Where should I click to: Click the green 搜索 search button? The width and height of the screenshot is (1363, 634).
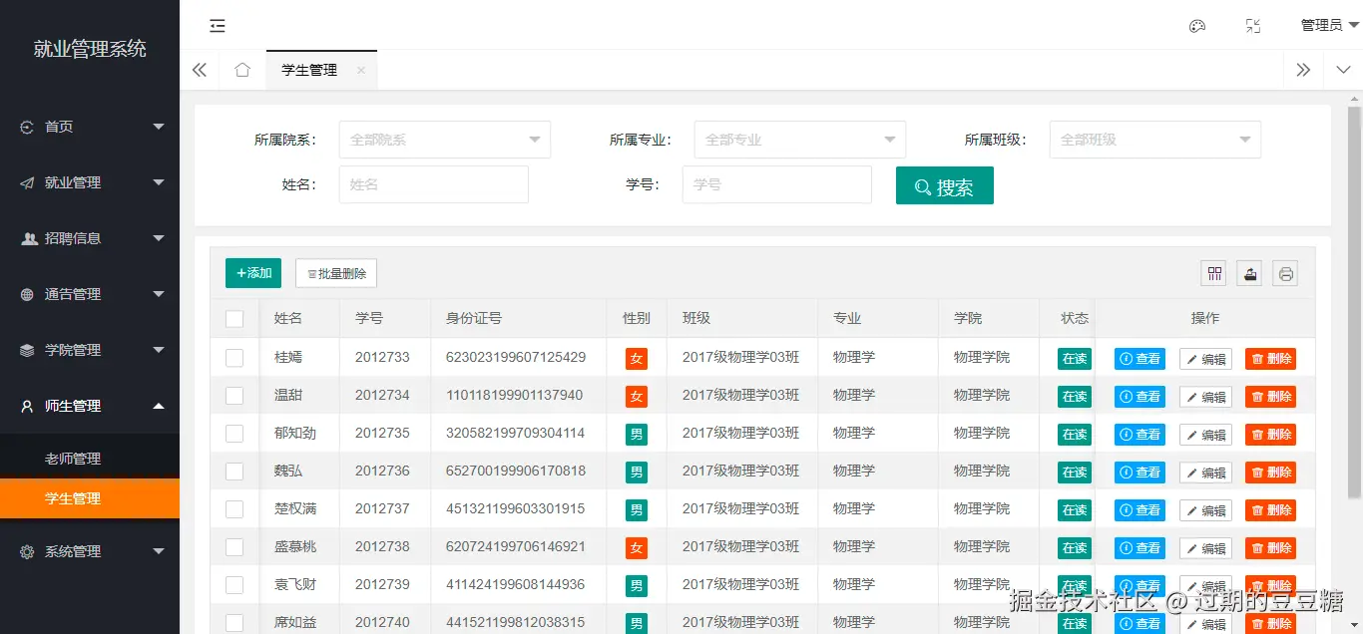click(944, 185)
